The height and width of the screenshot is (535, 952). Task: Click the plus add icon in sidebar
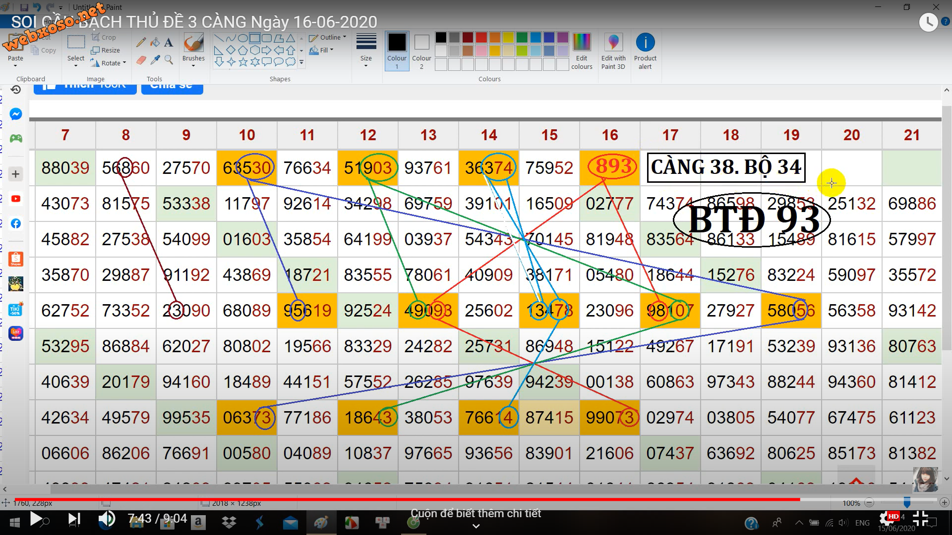[x=16, y=174]
